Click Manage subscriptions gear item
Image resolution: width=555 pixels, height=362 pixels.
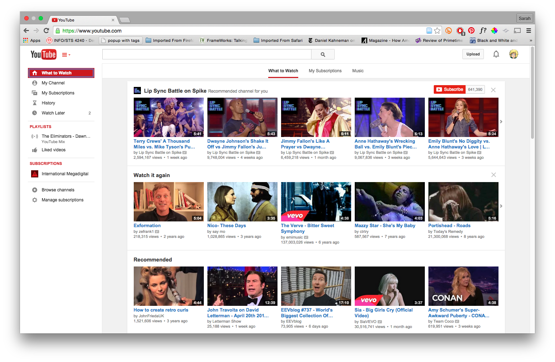(x=61, y=200)
